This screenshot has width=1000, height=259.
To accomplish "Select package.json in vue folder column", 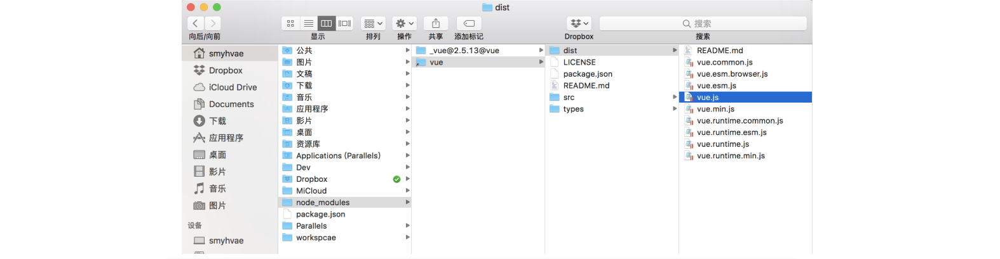I will (612, 73).
